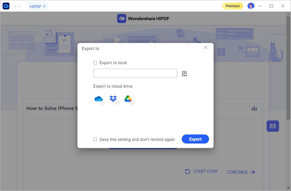The width and height of the screenshot is (291, 191).
Task: Open the user profile avatar
Action: click(251, 6)
